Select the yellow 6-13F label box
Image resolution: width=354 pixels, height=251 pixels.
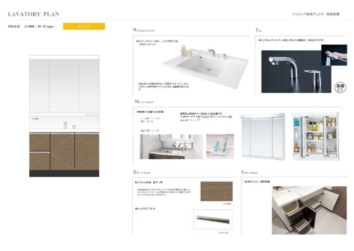pyautogui.click(x=84, y=27)
